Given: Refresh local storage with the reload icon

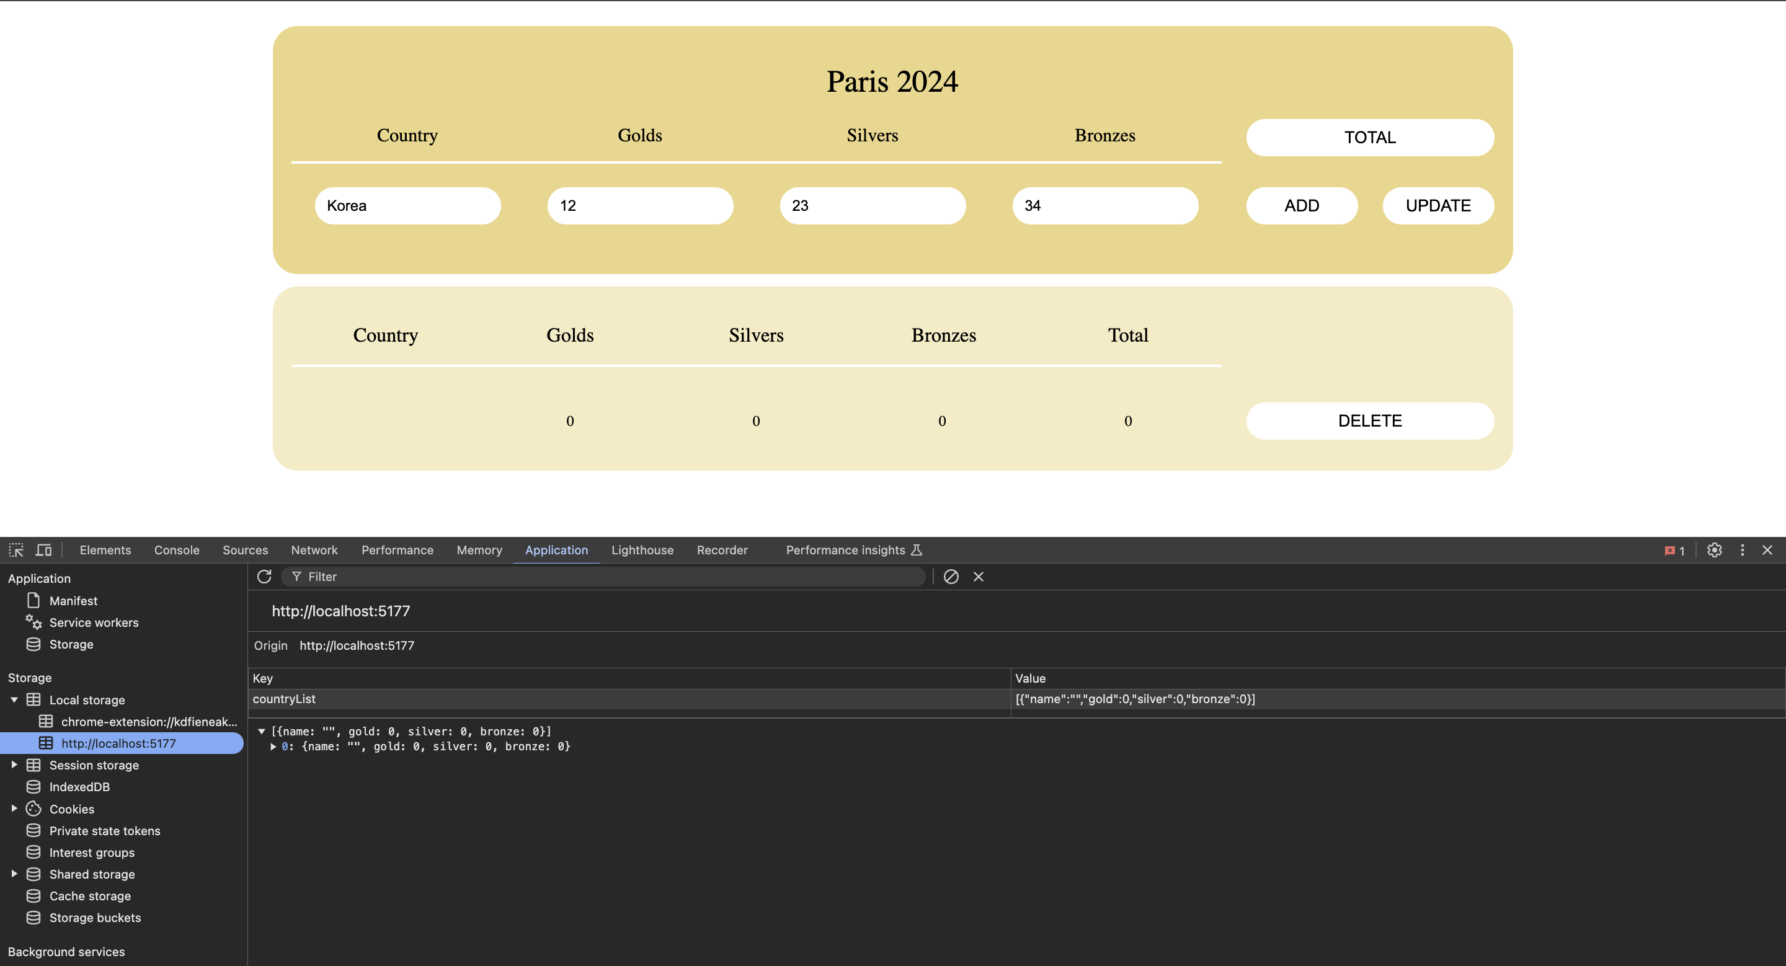Looking at the screenshot, I should (x=264, y=577).
